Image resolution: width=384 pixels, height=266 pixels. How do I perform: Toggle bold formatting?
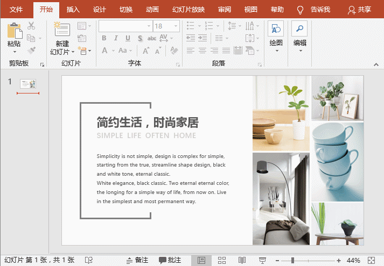[104, 38]
